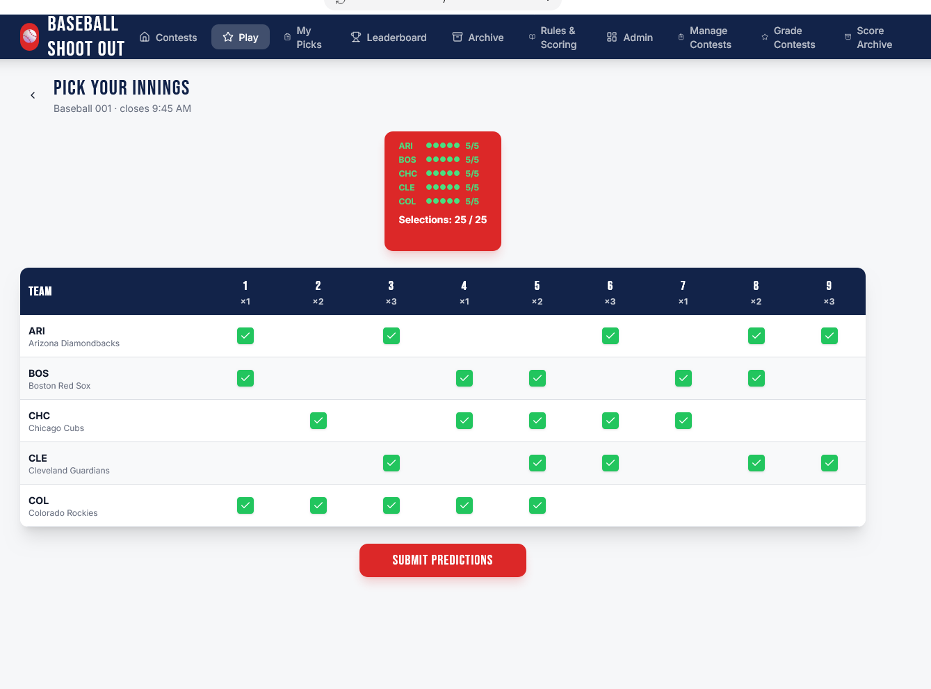Screen dimensions: 931x689
Task: Click the grid icon beside Admin
Action: (x=612, y=37)
